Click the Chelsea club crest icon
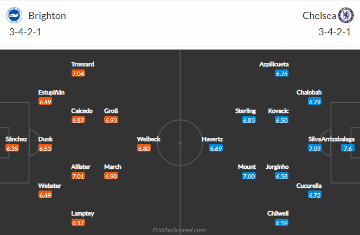Viewport: 360px width, 235px height. coord(346,15)
